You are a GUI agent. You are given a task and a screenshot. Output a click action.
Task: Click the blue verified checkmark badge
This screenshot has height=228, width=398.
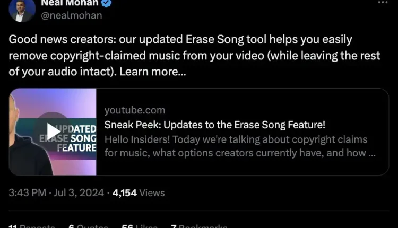[106, 3]
